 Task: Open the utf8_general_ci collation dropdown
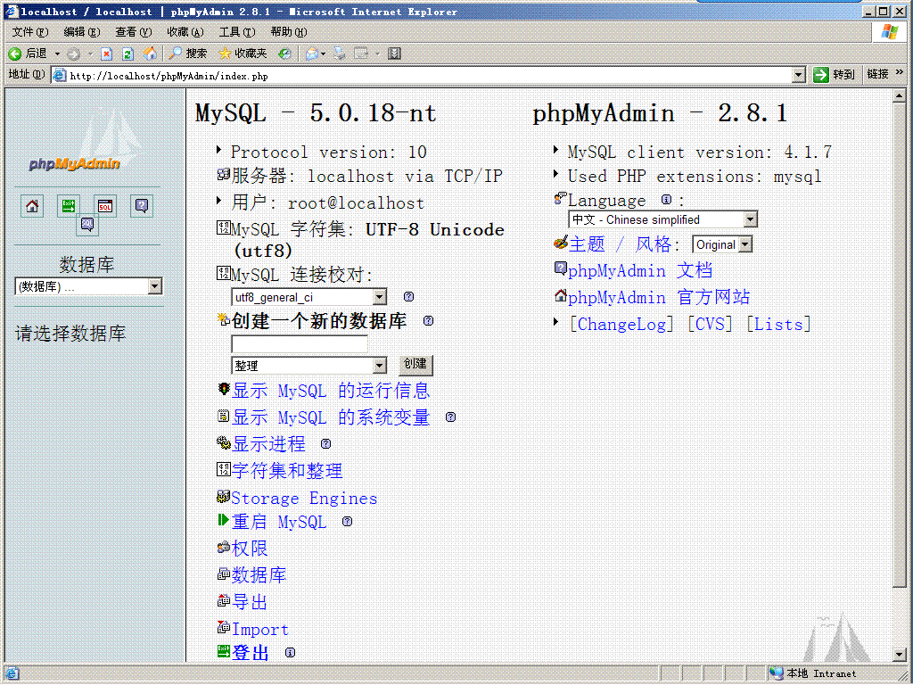pos(308,296)
